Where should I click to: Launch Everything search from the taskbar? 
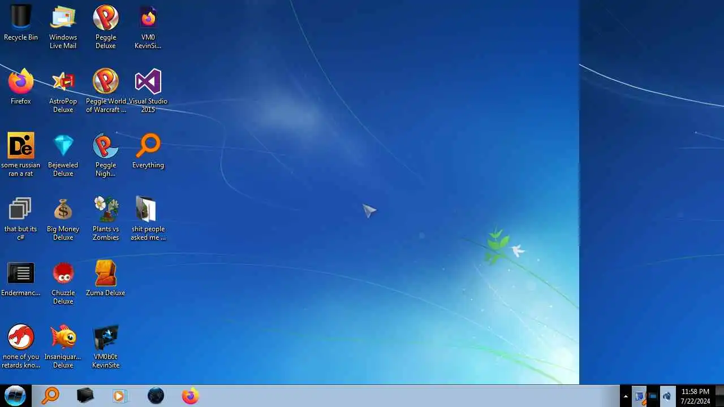click(x=50, y=396)
